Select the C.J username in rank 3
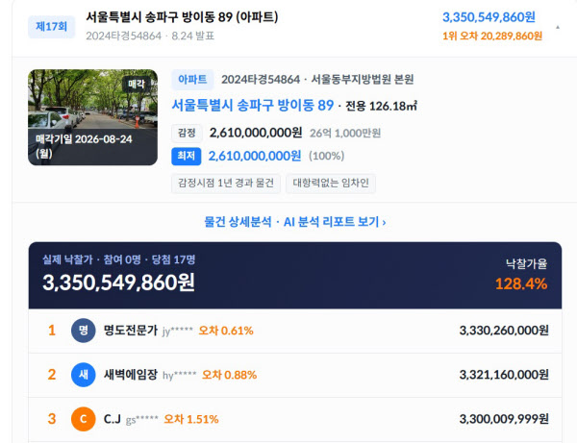The height and width of the screenshot is (443, 577). pyautogui.click(x=113, y=419)
